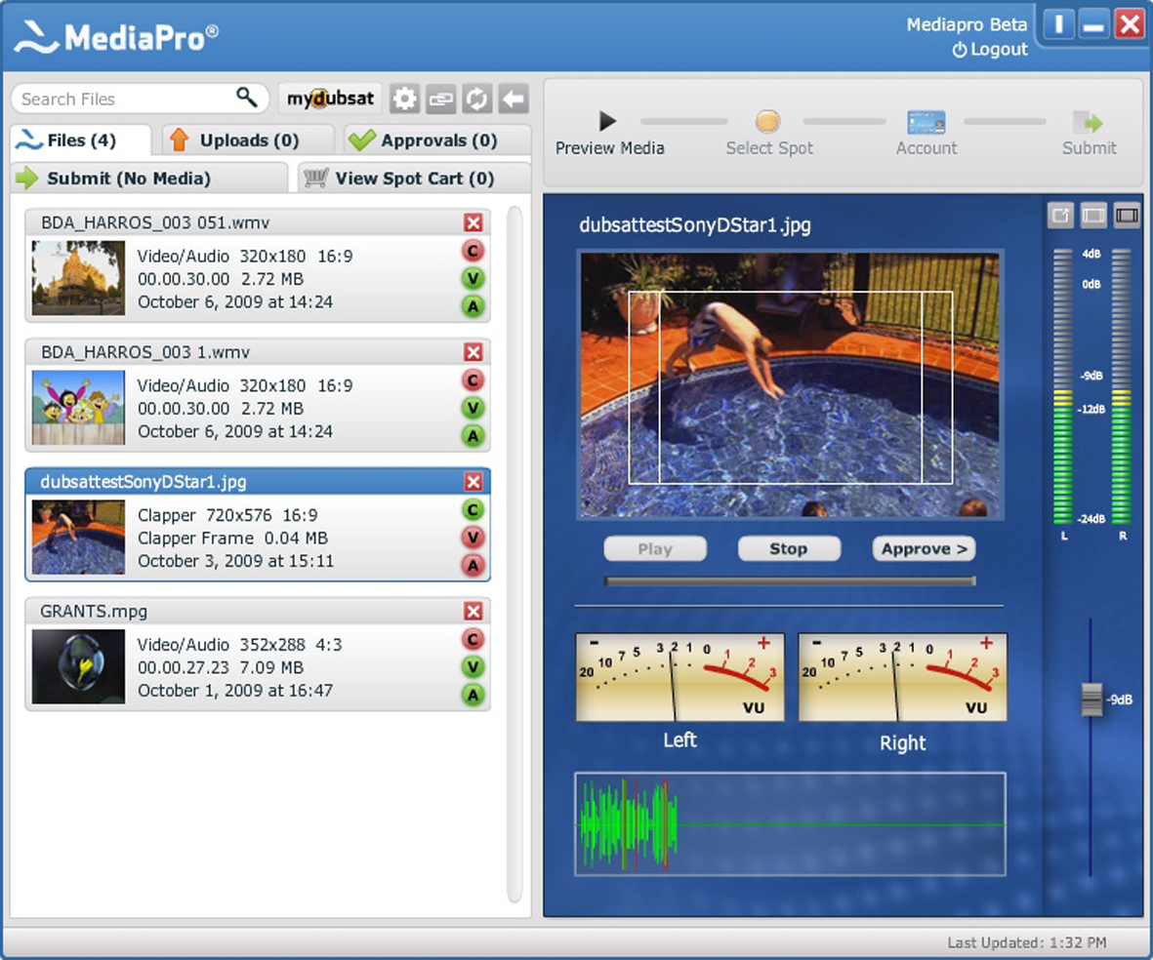1153x960 pixels.
Task: Open Submit (No Media) tab
Action: 150,178
